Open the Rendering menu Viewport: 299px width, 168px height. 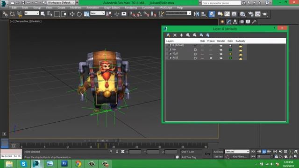[131, 7]
